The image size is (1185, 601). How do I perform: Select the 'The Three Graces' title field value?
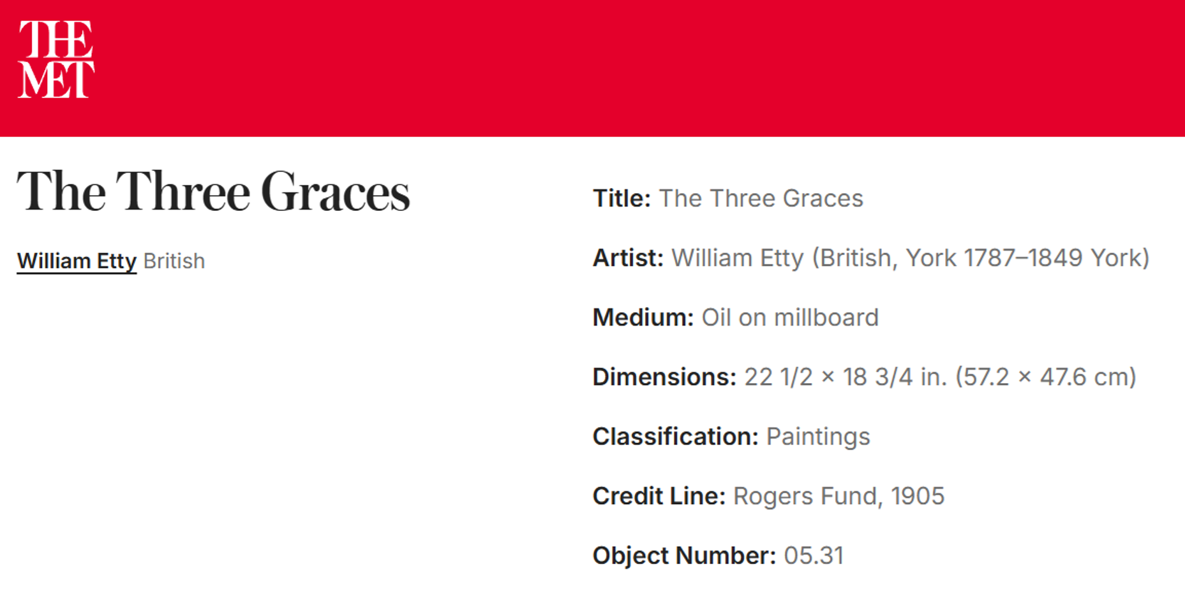pyautogui.click(x=761, y=199)
